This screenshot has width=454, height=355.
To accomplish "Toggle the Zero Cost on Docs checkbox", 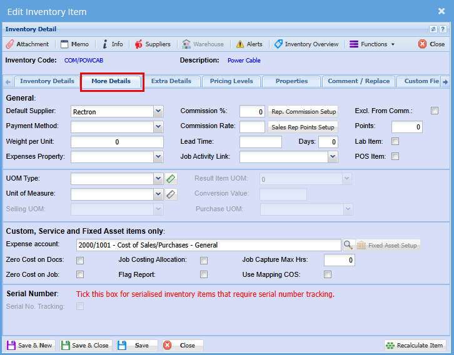I will coord(80,261).
